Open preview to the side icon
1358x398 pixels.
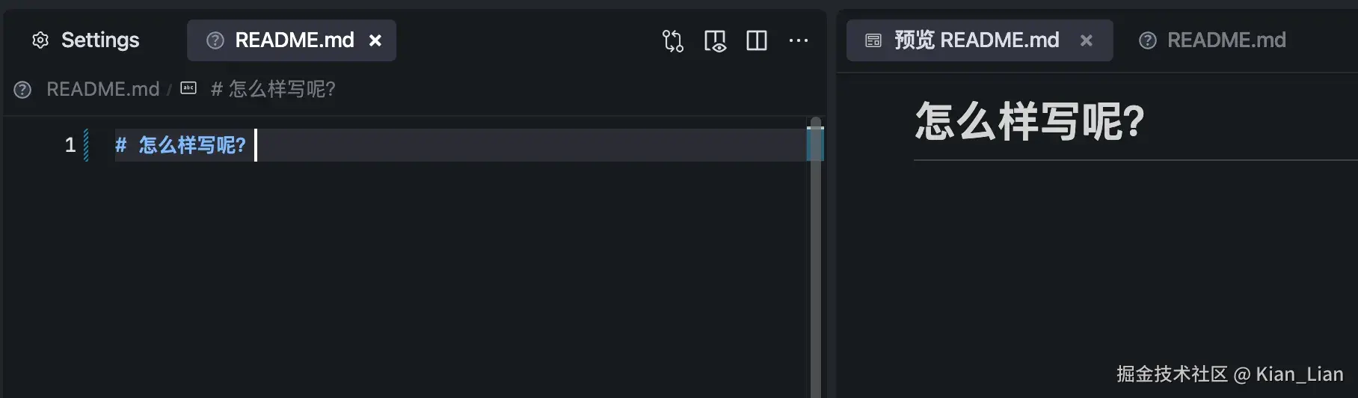click(715, 40)
